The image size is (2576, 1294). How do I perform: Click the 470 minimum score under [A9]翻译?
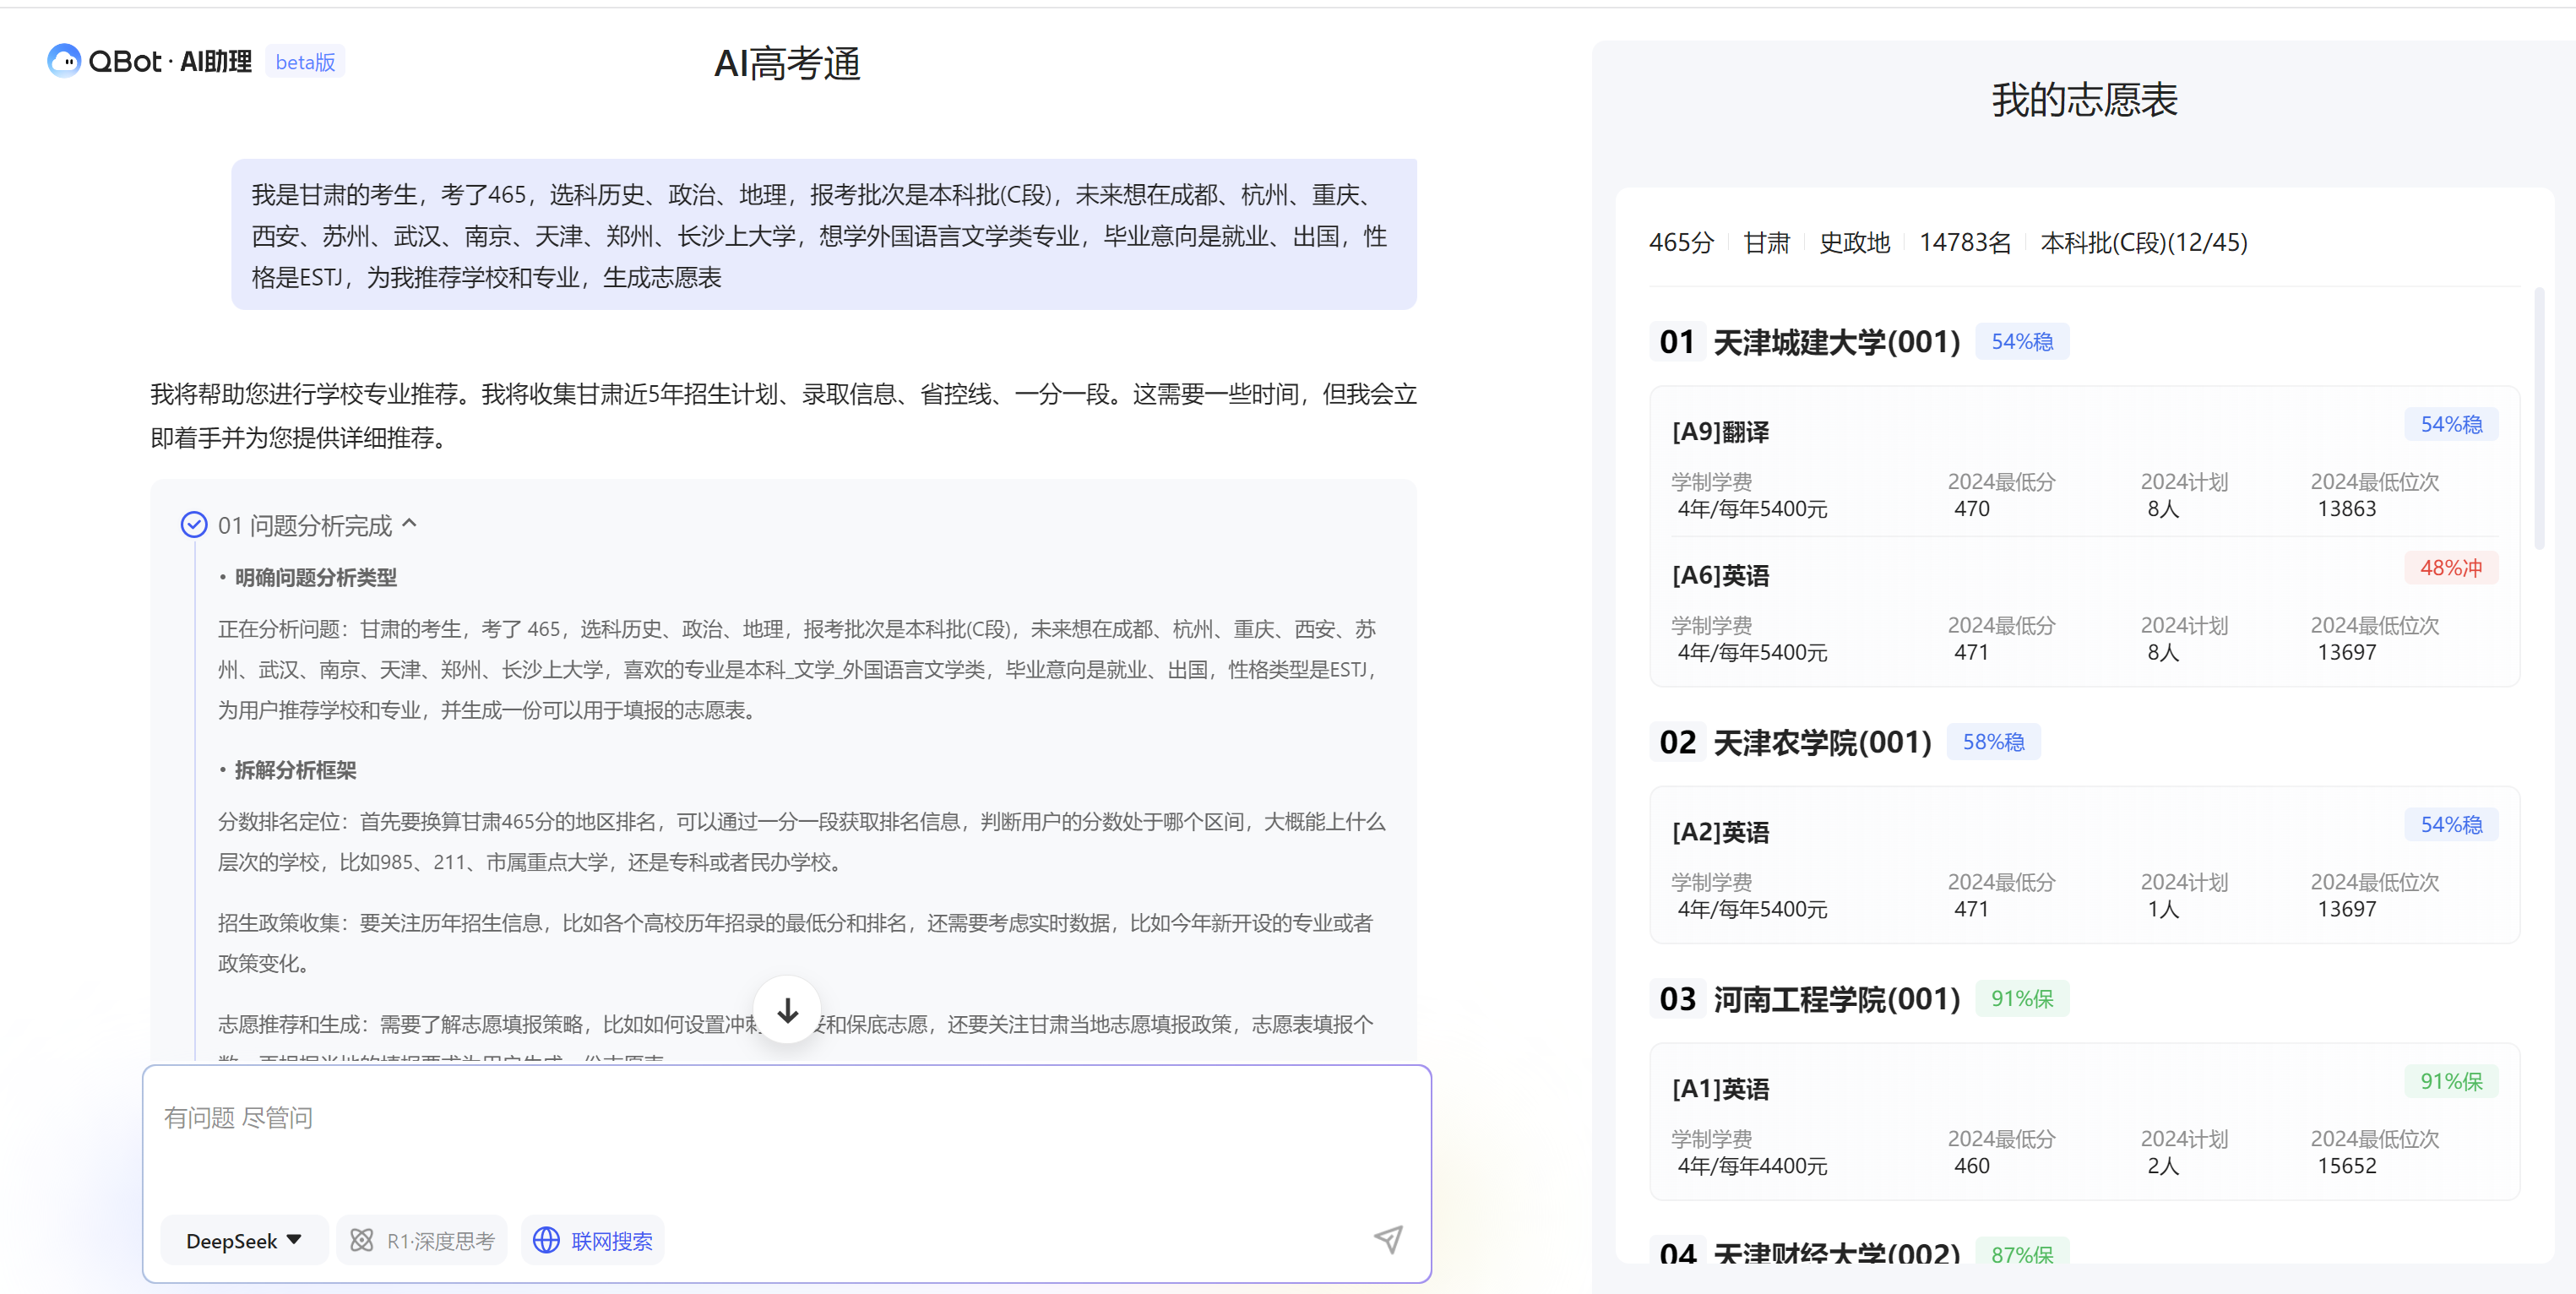click(1971, 508)
